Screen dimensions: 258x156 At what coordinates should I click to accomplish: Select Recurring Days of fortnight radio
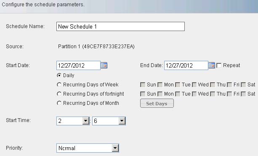pos(59,94)
